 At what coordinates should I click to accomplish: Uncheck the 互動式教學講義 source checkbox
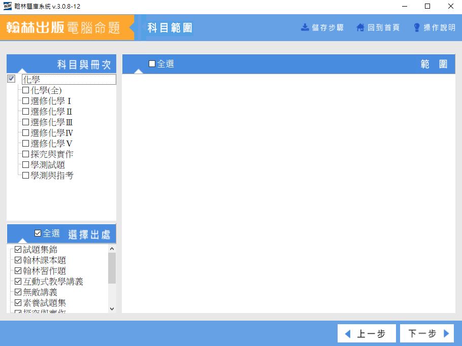pos(18,281)
